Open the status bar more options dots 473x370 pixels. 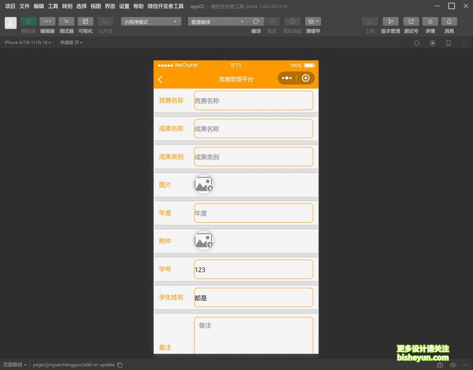(466, 365)
